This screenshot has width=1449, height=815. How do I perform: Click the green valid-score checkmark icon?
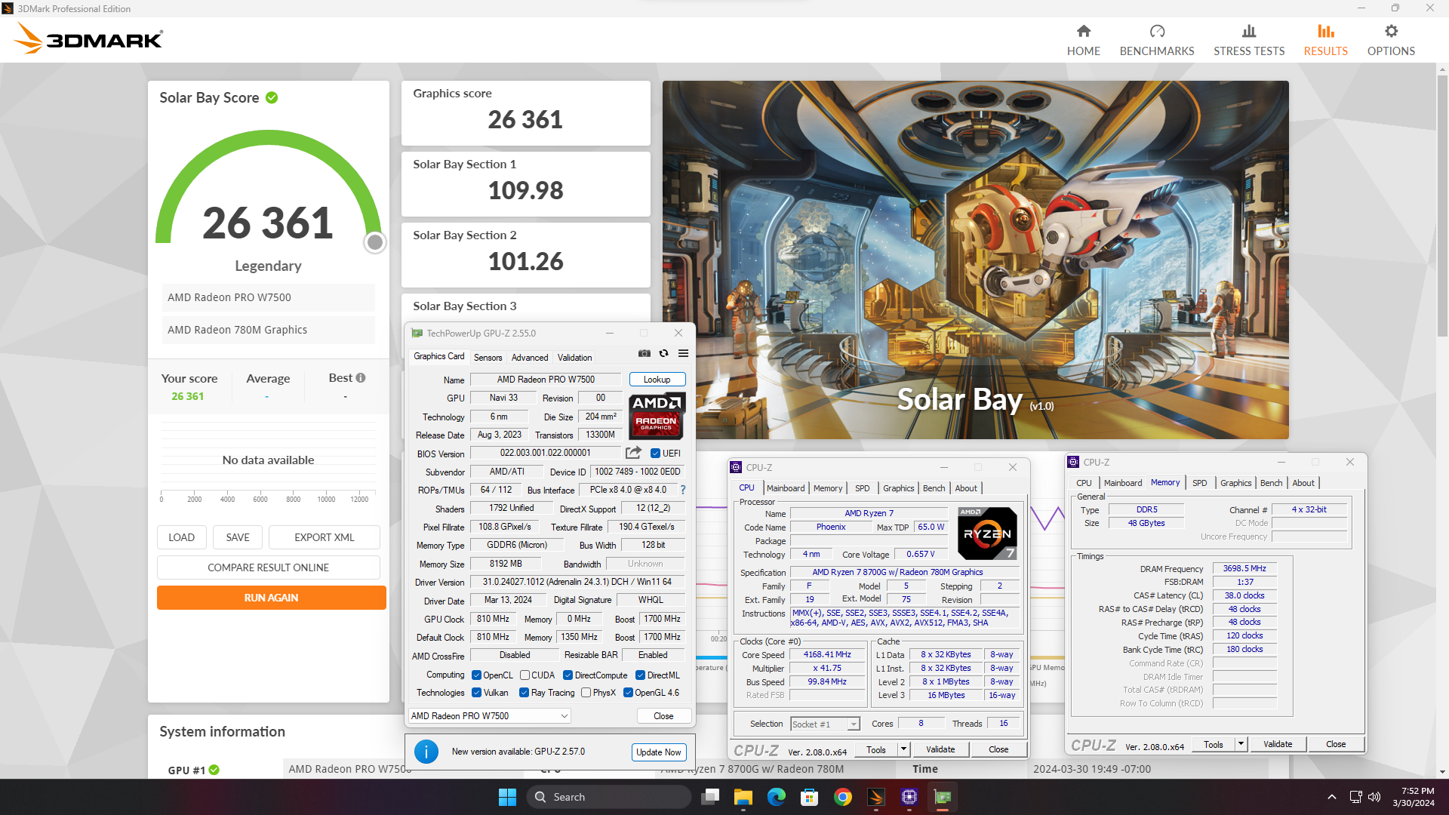pyautogui.click(x=272, y=98)
